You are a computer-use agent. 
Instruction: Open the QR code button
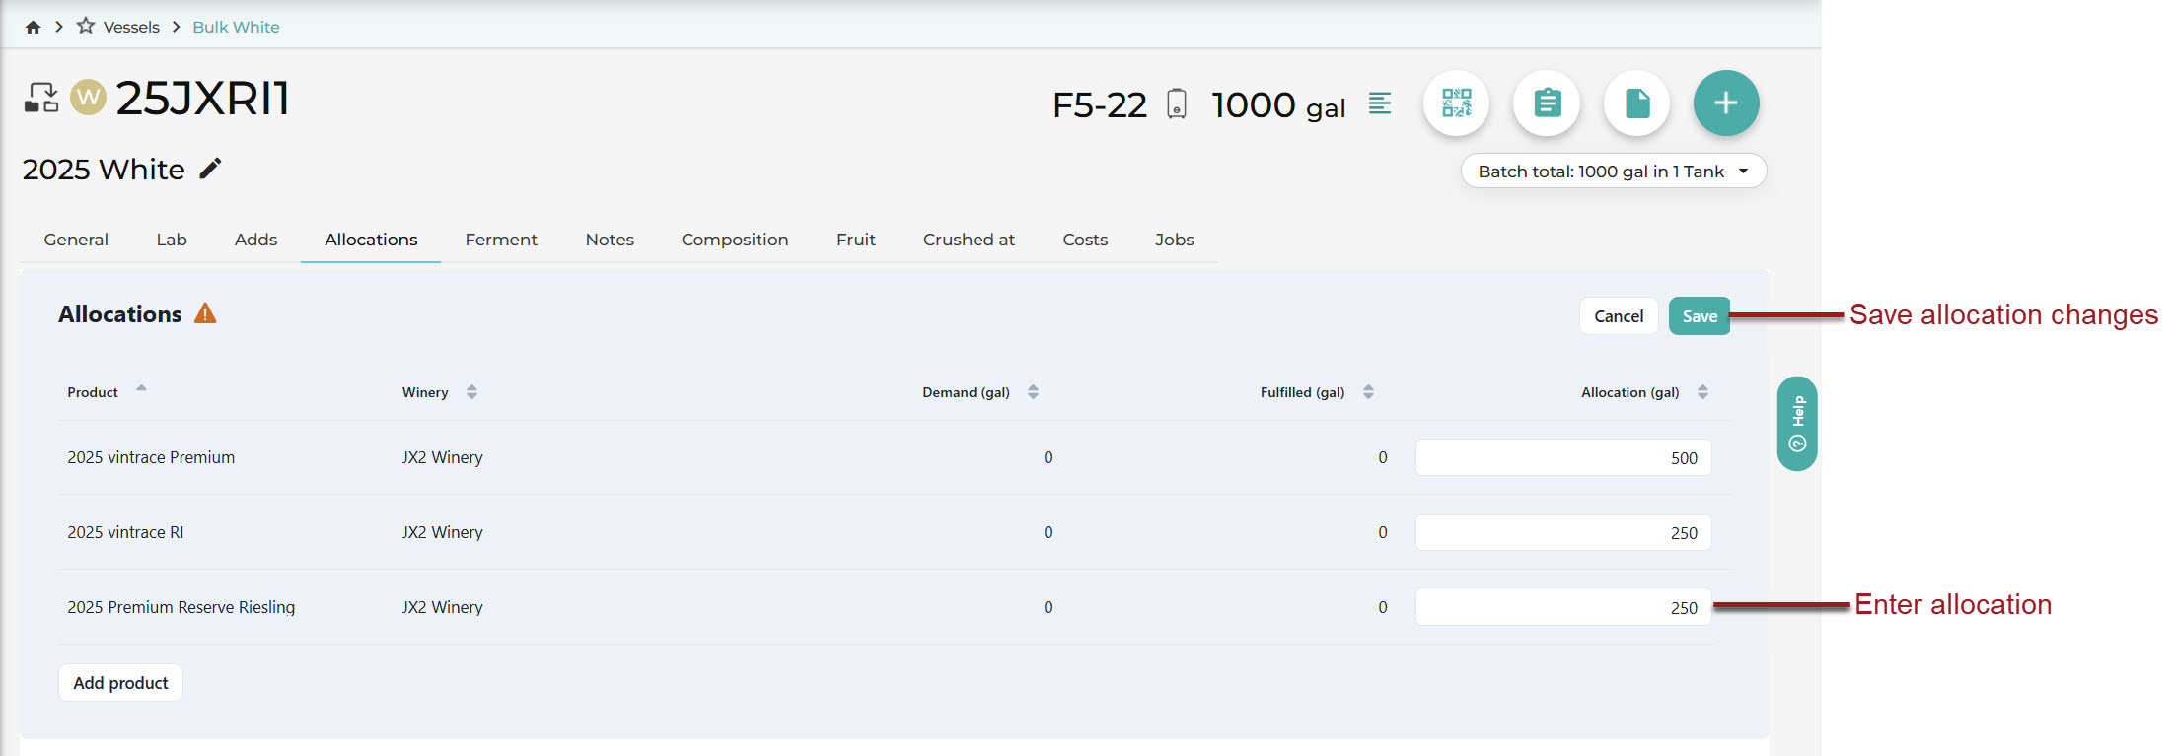(x=1456, y=103)
